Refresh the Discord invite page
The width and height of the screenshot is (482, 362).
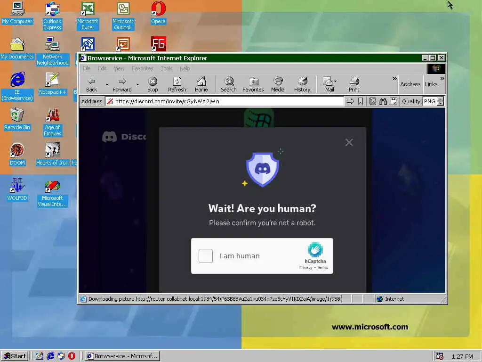pyautogui.click(x=177, y=84)
